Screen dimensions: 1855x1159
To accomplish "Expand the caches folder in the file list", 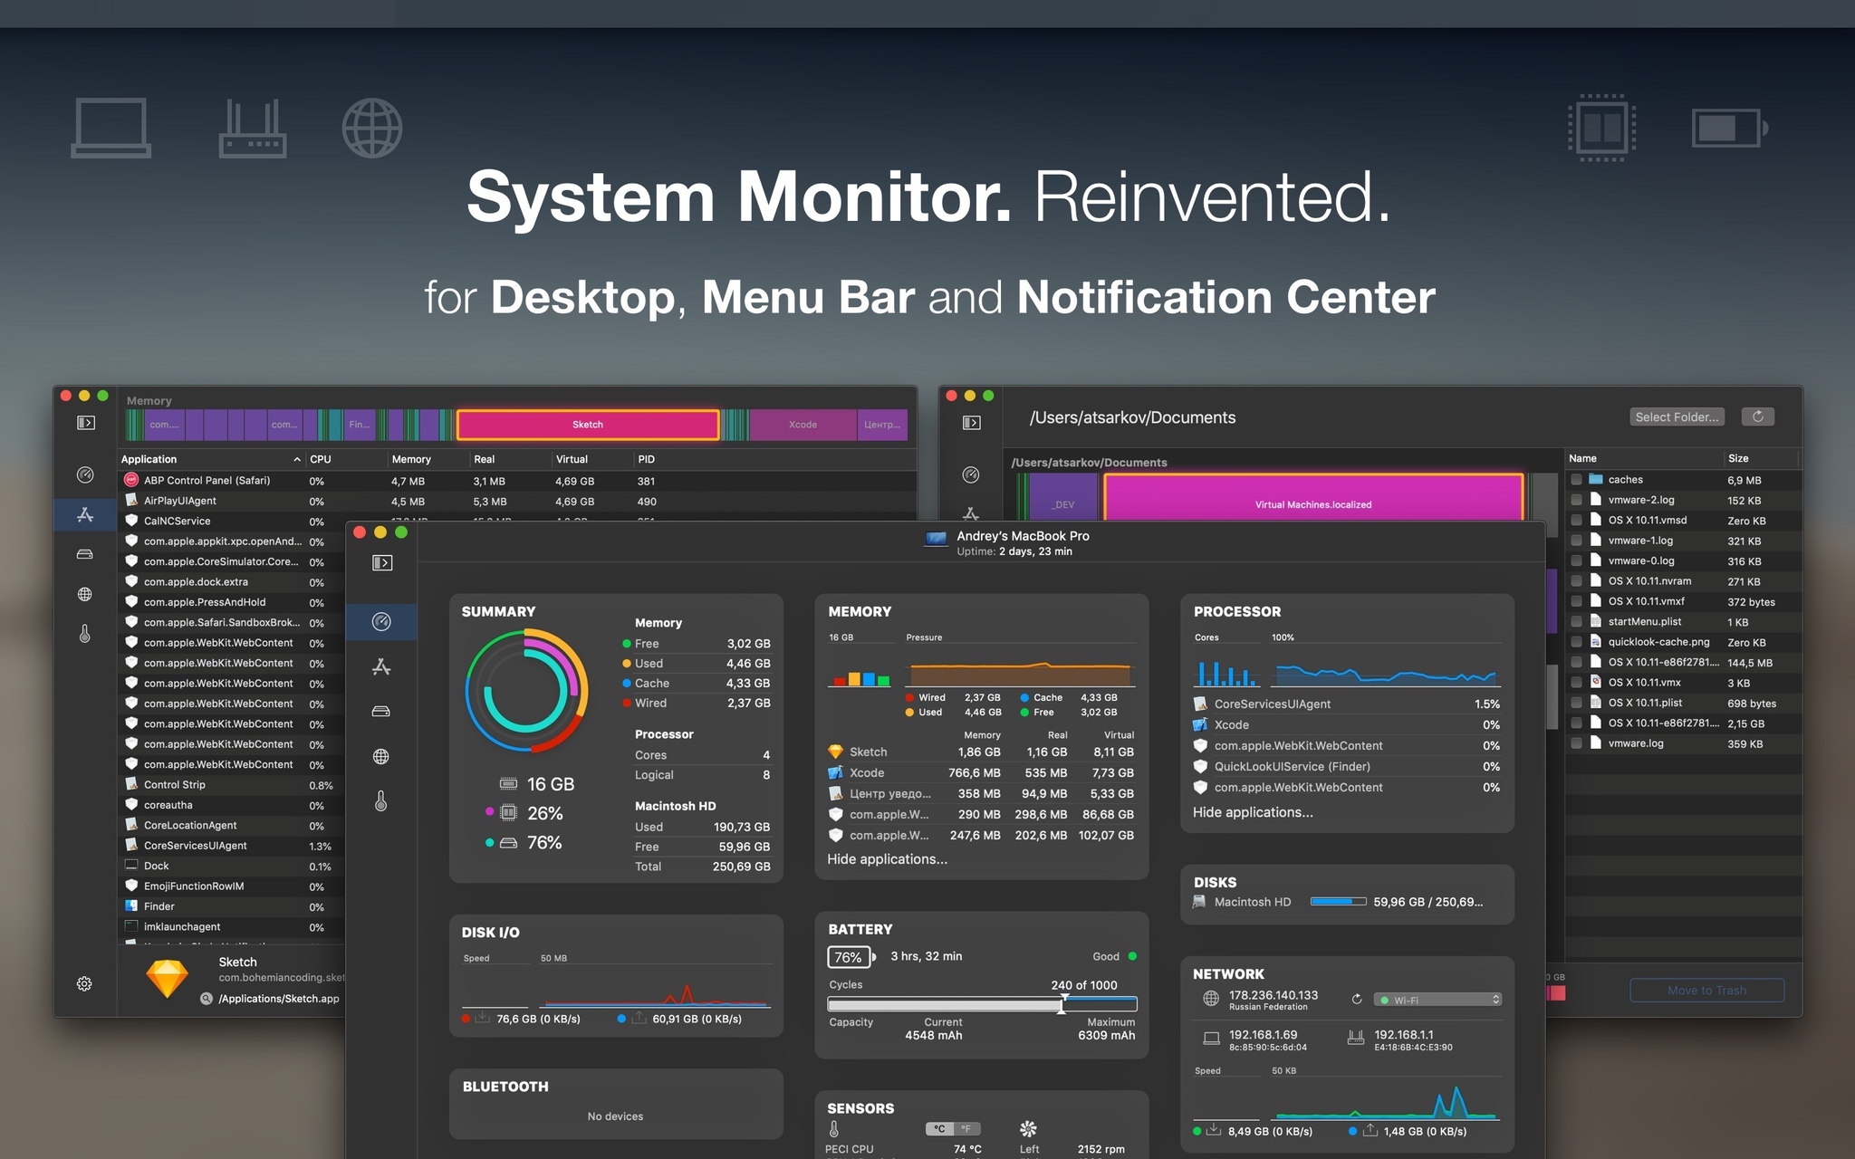I will coord(1579,479).
